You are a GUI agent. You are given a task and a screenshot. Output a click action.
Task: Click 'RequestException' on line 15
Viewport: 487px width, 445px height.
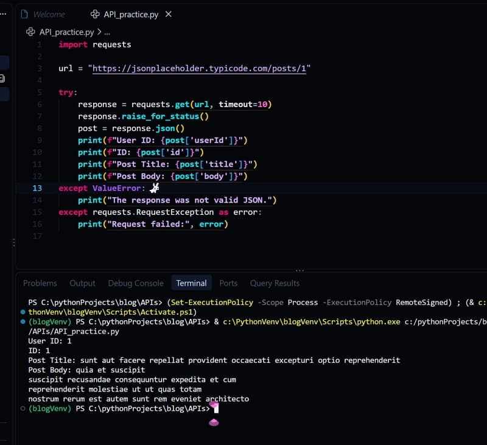click(175, 212)
